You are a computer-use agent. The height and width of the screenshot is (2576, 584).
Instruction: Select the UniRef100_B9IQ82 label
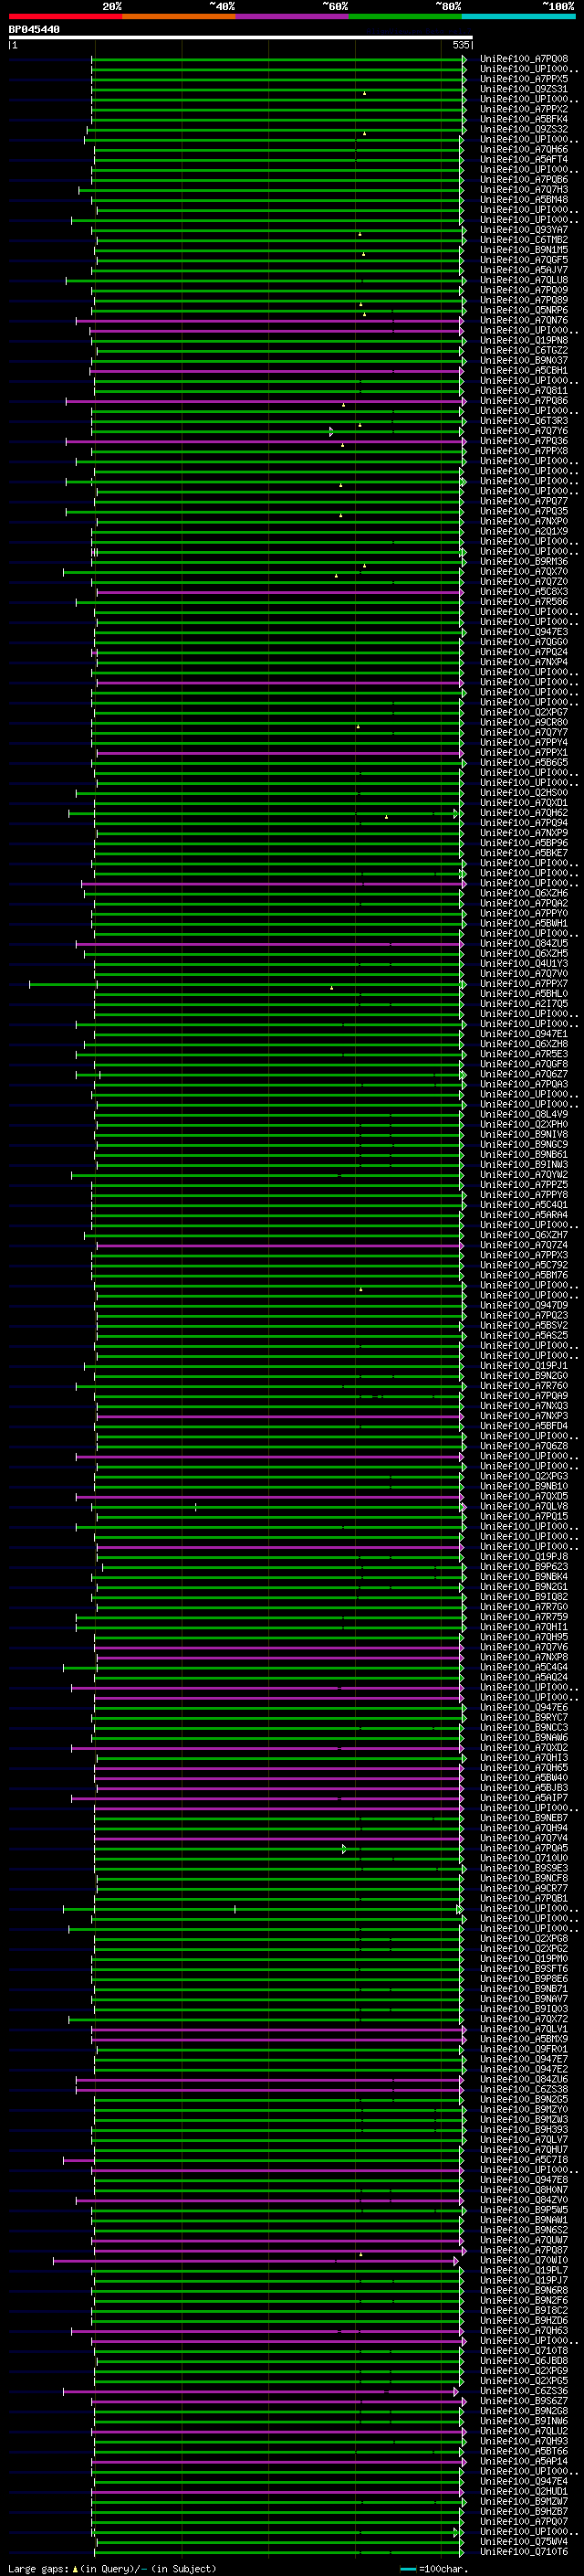click(523, 1596)
